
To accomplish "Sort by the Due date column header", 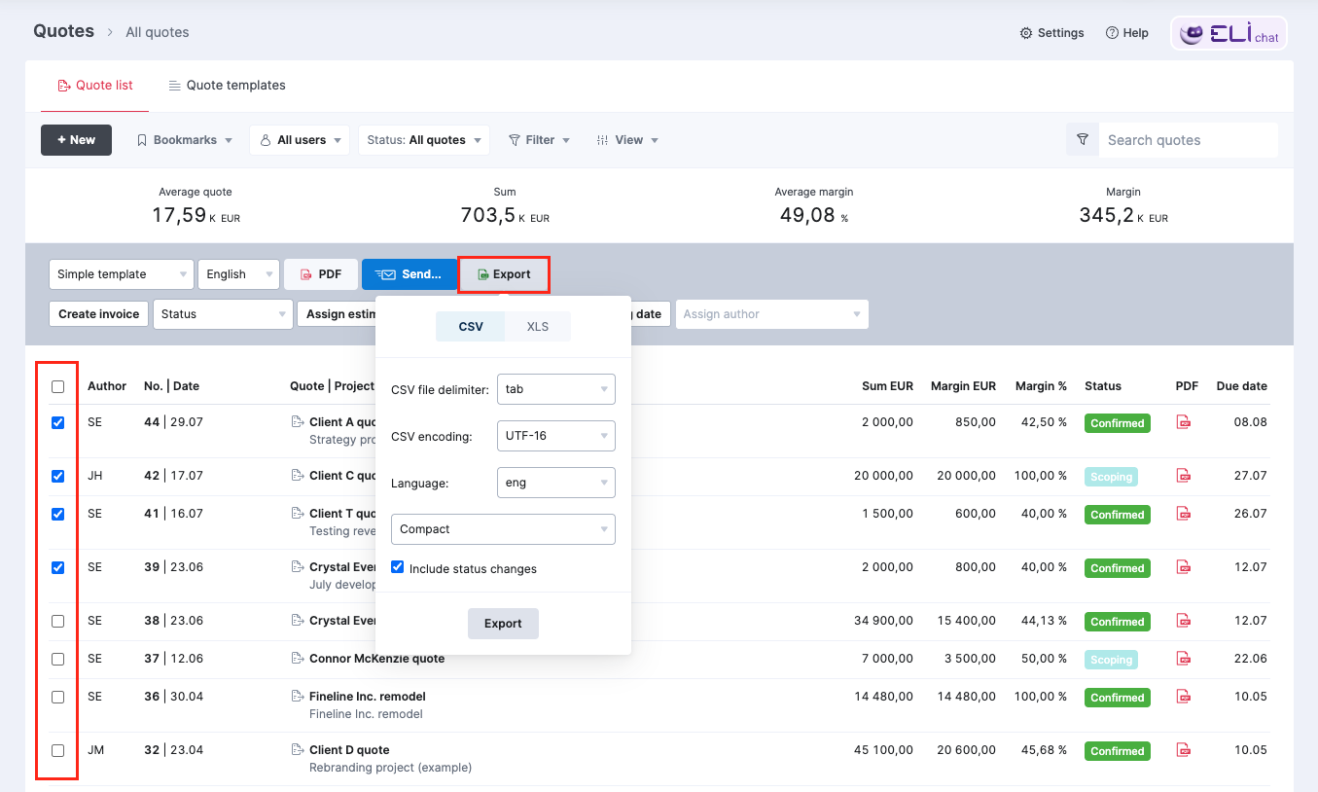I will (x=1242, y=386).
